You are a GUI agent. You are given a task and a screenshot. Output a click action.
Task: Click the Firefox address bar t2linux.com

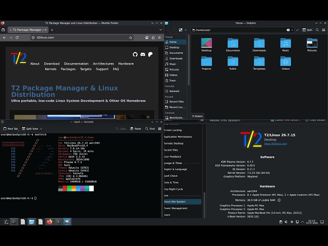click(81, 37)
